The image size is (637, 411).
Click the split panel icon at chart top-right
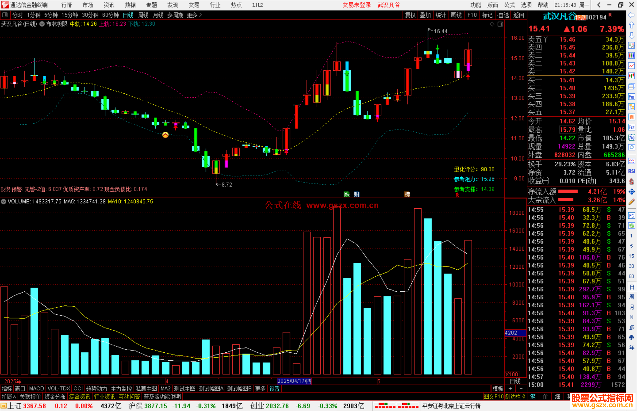pyautogui.click(x=500, y=24)
